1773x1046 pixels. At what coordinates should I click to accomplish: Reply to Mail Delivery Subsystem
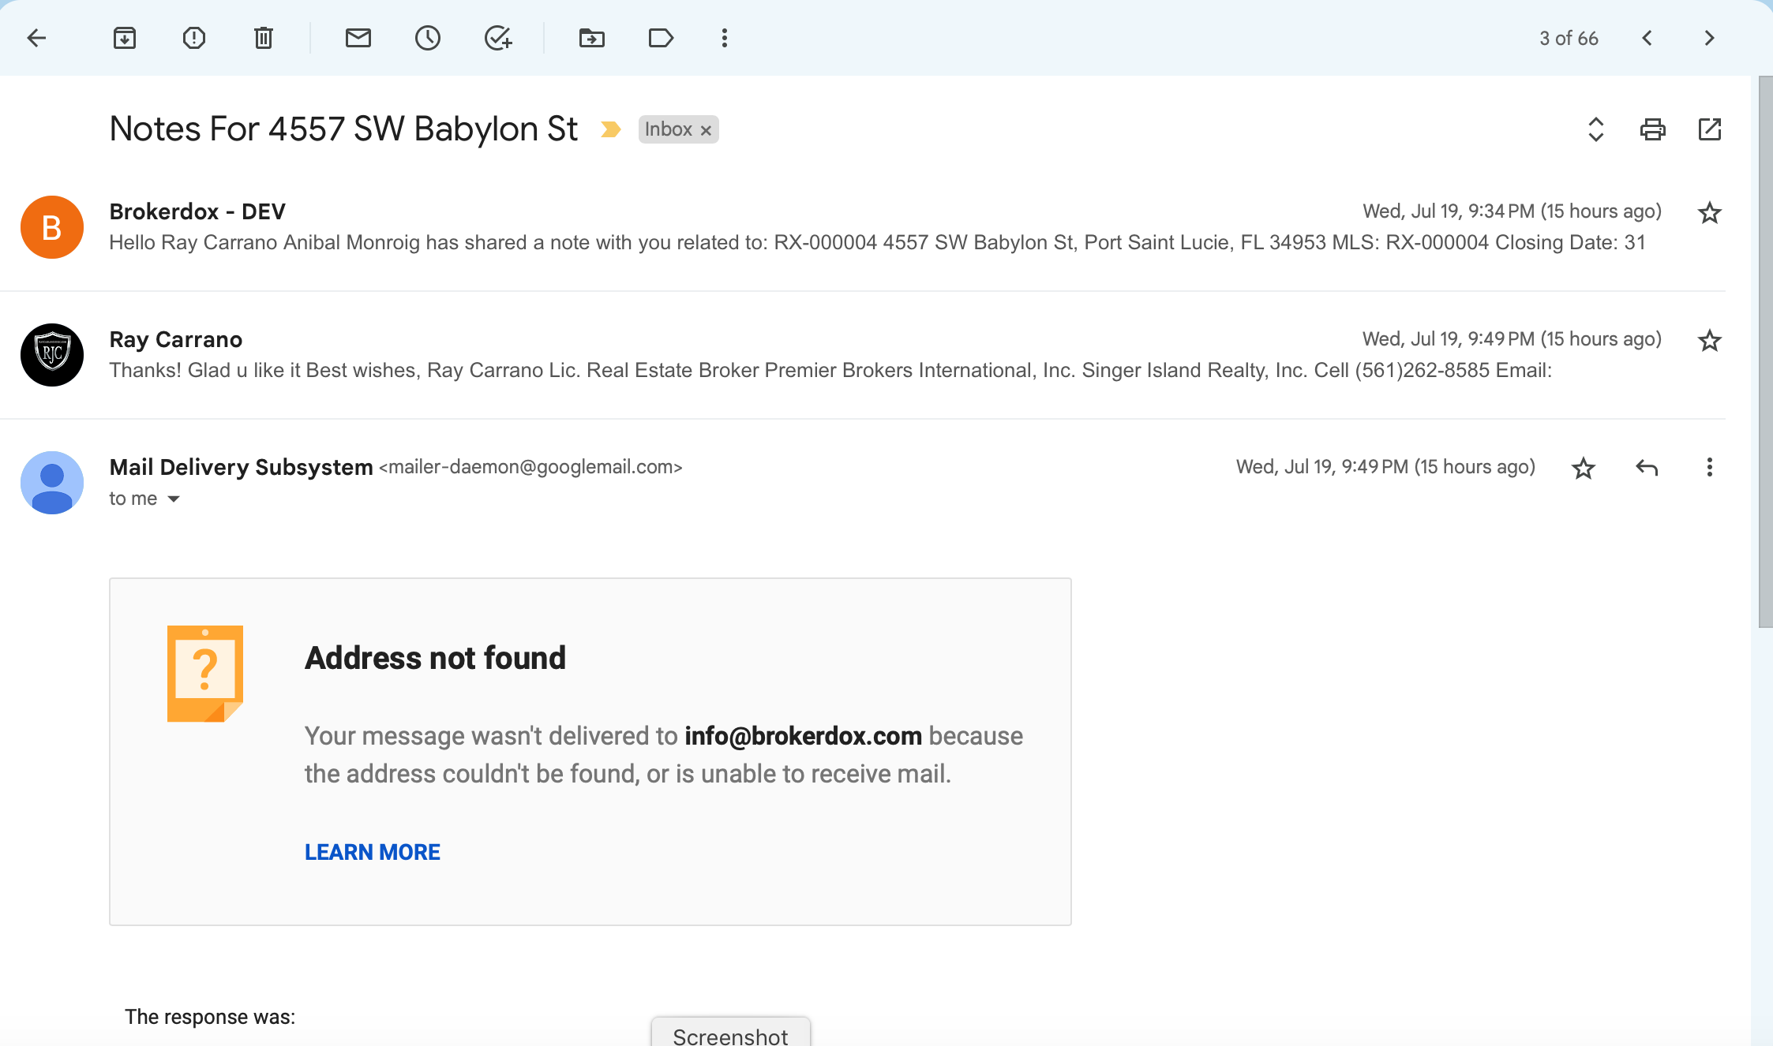pos(1647,468)
